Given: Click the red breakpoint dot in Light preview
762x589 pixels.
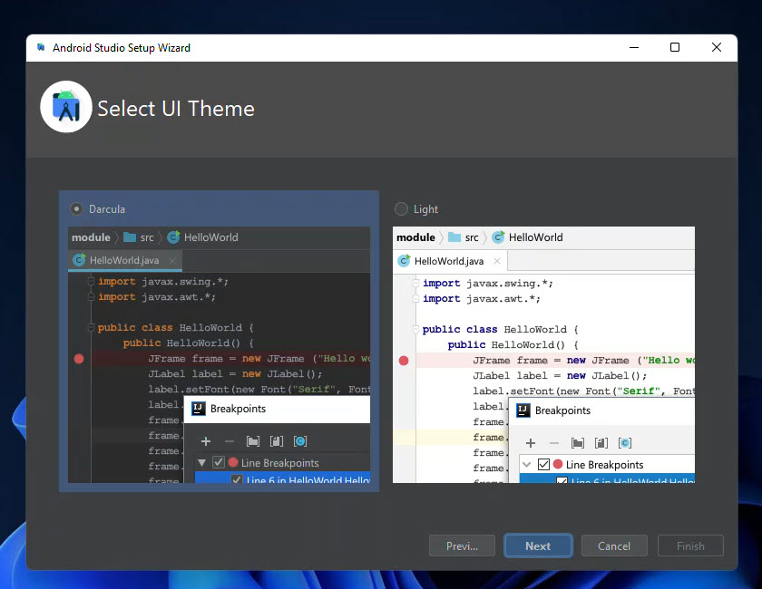Looking at the screenshot, I should coord(404,361).
